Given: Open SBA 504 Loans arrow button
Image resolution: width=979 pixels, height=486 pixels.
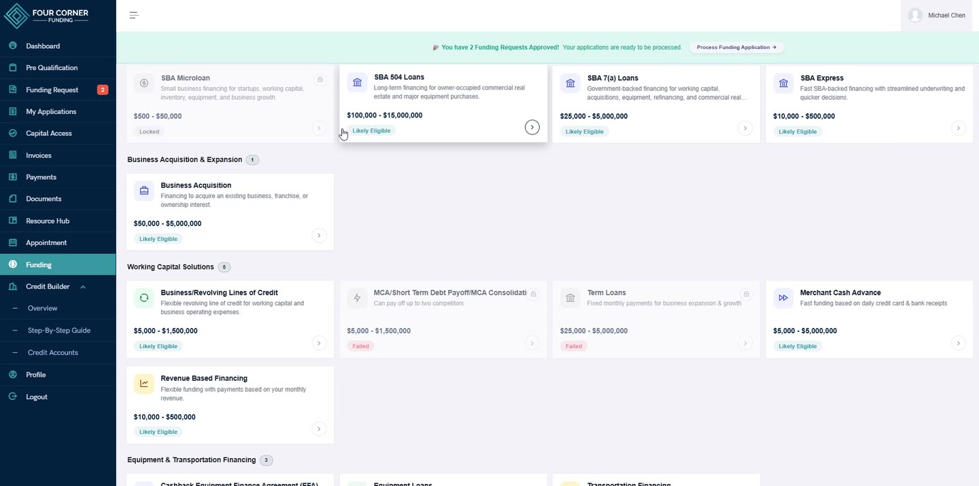Looking at the screenshot, I should 532,128.
